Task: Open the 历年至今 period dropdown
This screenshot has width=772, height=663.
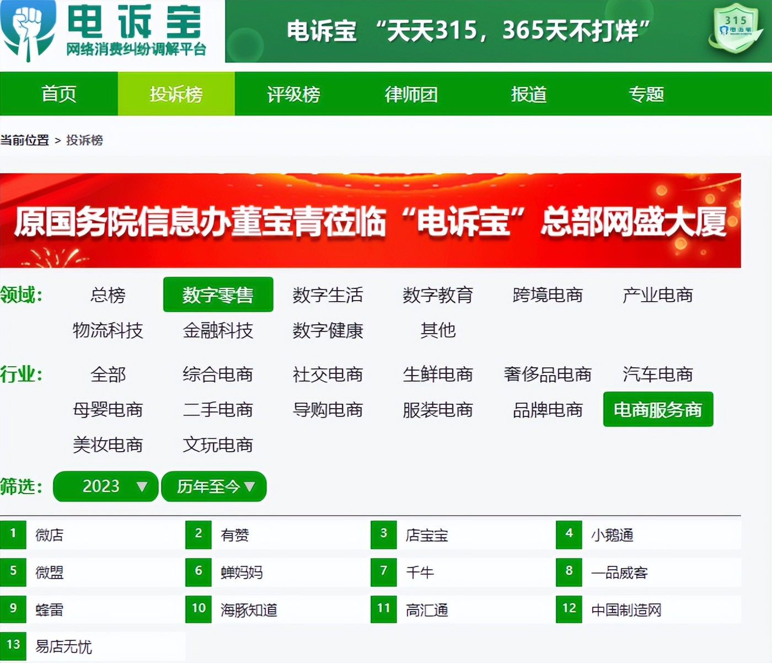Action: [x=214, y=486]
